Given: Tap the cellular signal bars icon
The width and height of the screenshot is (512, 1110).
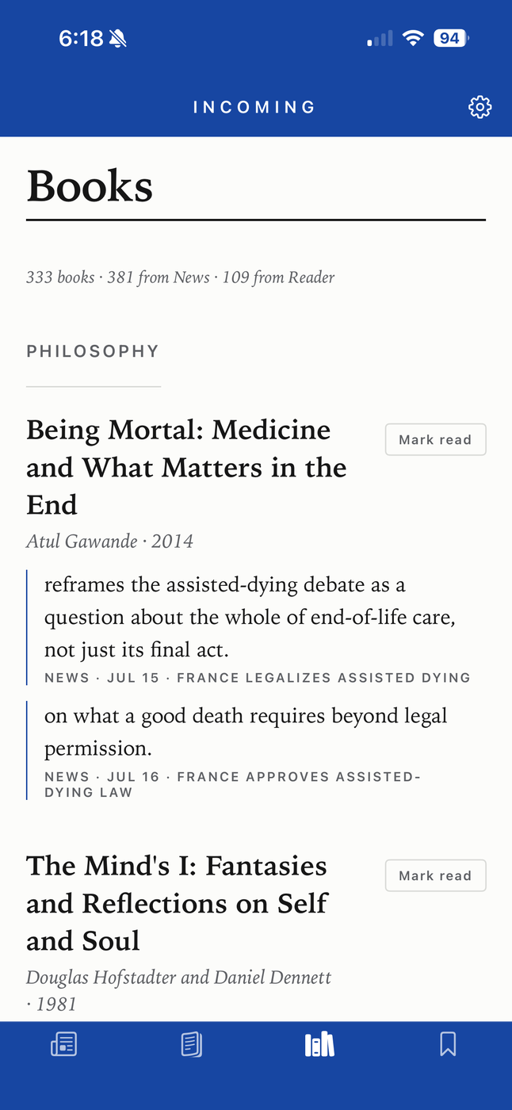Looking at the screenshot, I should (x=380, y=38).
